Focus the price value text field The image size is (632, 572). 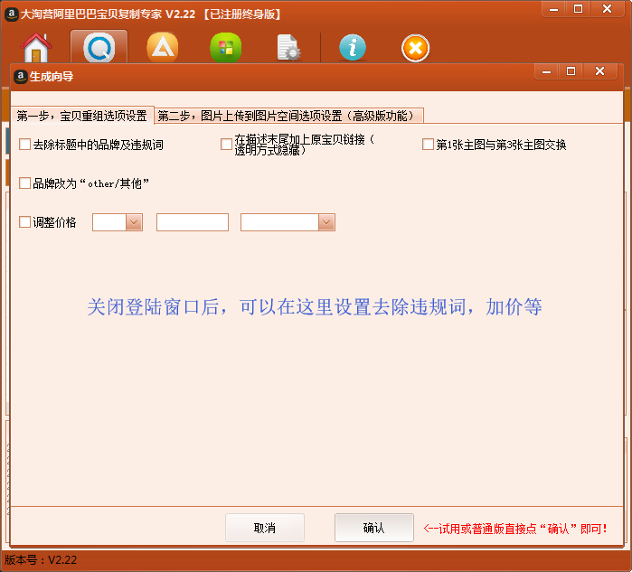[193, 222]
